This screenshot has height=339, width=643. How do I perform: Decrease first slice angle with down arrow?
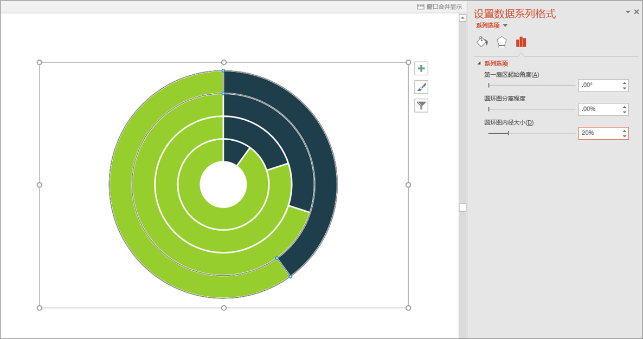click(x=625, y=88)
